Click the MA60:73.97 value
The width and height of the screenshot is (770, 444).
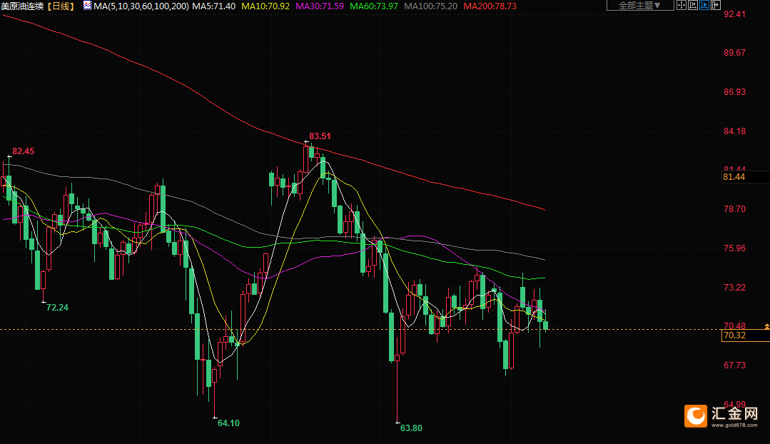click(x=374, y=6)
